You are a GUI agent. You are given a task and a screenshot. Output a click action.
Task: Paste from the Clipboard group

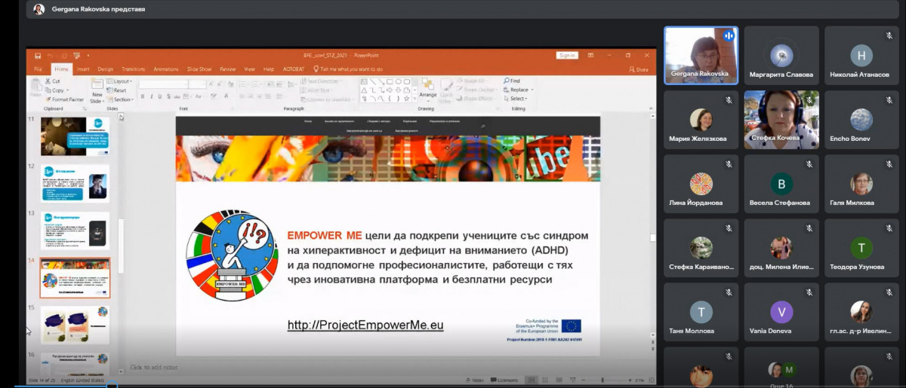coord(35,89)
